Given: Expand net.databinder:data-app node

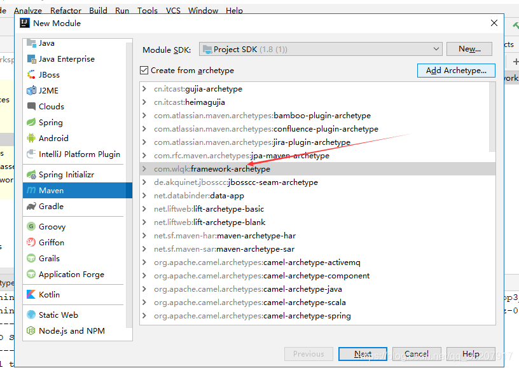Looking at the screenshot, I should (x=144, y=195).
